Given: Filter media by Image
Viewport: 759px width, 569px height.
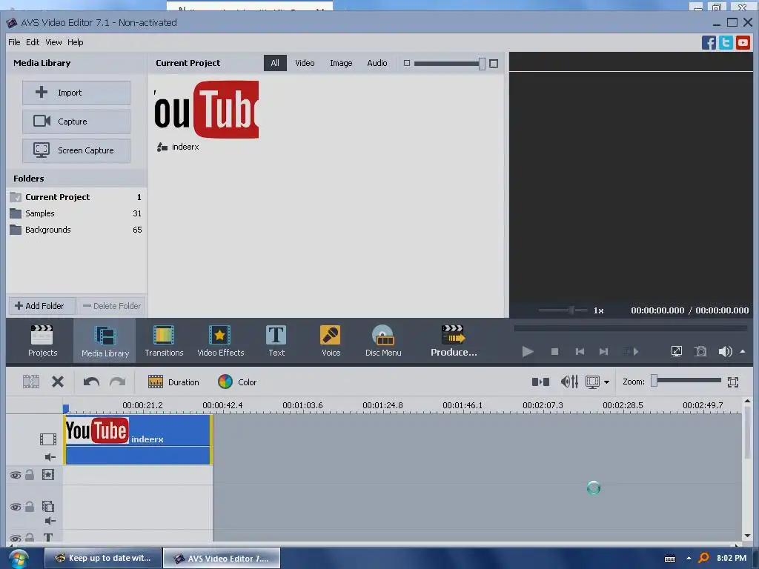Looking at the screenshot, I should coord(341,63).
